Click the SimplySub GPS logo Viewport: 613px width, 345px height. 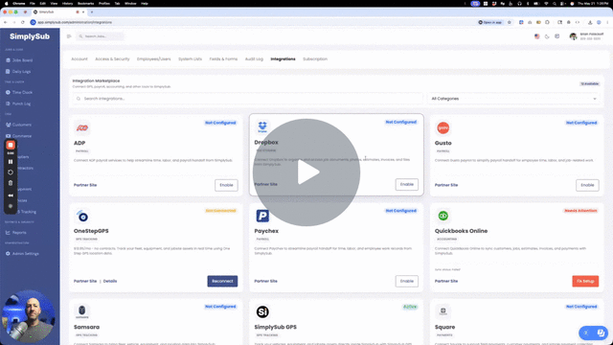tap(262, 311)
